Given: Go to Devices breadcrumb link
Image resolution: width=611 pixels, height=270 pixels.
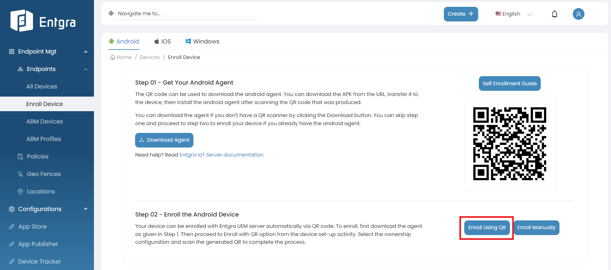Looking at the screenshot, I should pyautogui.click(x=150, y=57).
